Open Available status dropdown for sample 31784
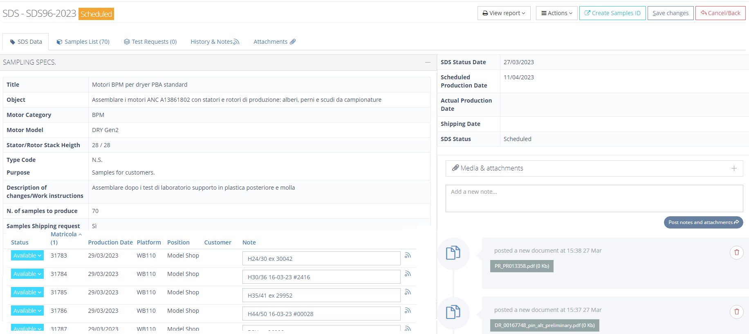Viewport: 749px width, 334px height. (x=27, y=274)
